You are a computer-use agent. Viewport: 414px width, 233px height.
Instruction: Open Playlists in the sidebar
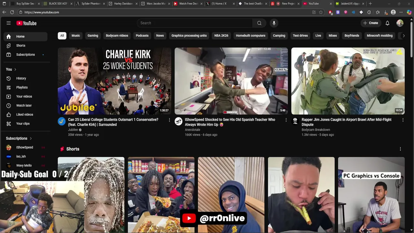tap(26, 87)
